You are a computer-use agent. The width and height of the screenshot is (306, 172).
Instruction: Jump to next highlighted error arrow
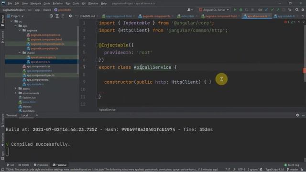coord(303,22)
